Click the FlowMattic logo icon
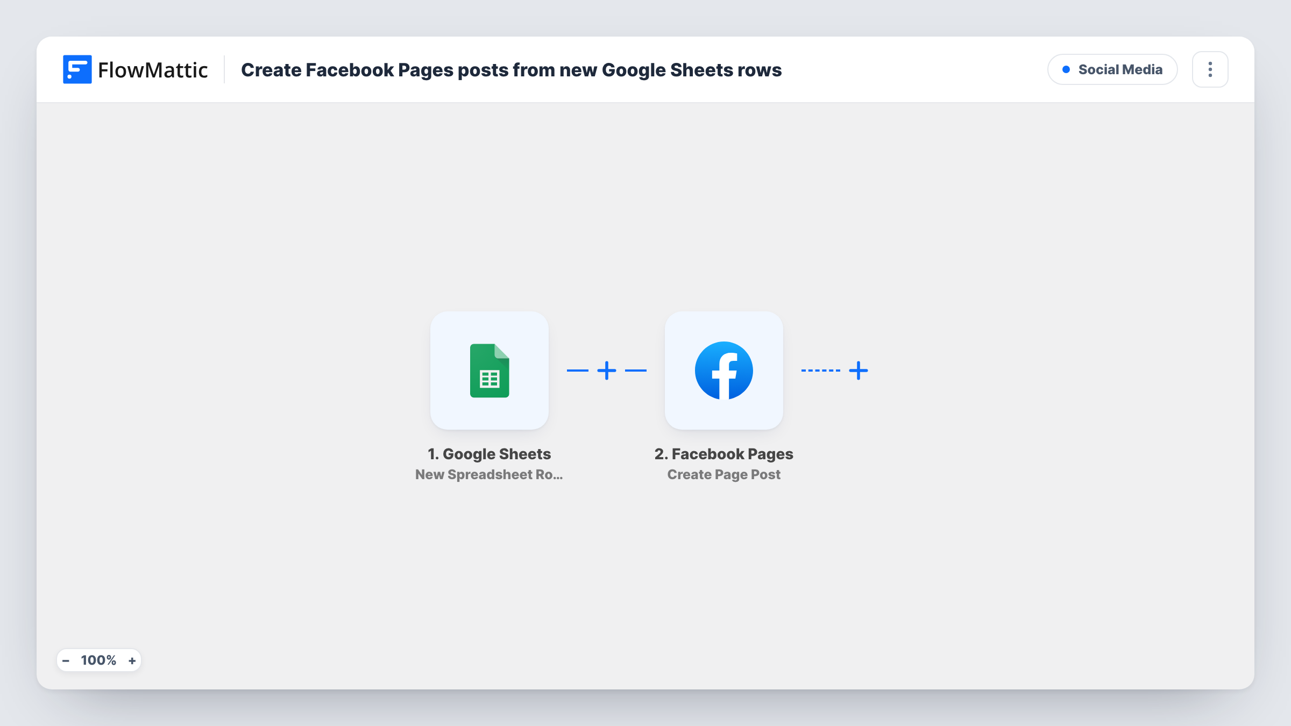This screenshot has height=726, width=1291. click(x=77, y=69)
